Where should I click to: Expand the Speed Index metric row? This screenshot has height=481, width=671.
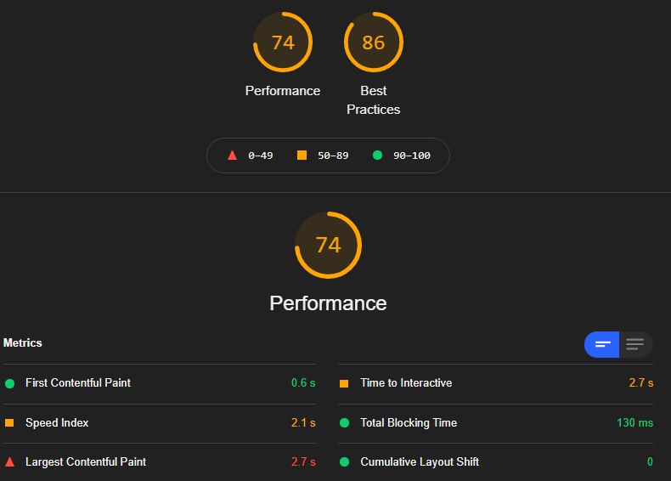click(x=160, y=422)
